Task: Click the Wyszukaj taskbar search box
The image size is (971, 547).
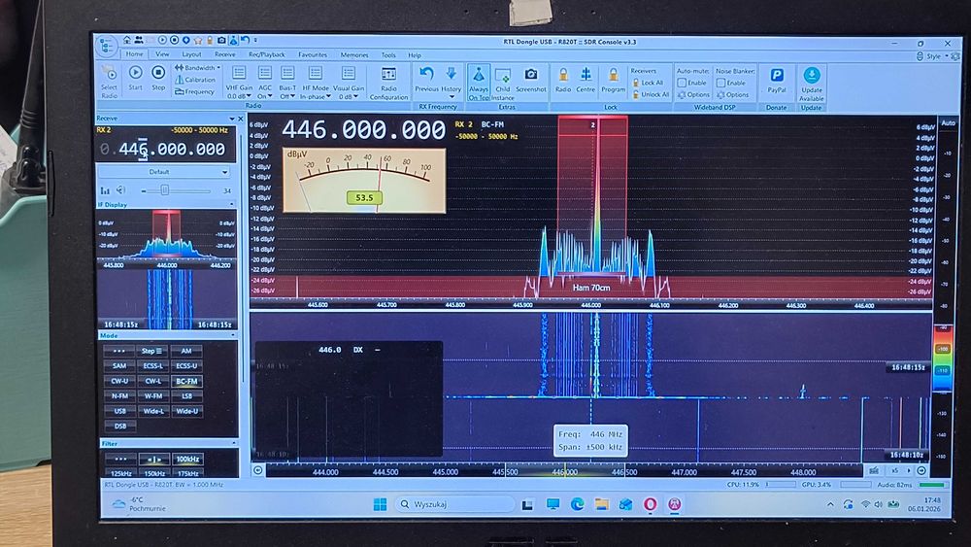Action: click(453, 504)
